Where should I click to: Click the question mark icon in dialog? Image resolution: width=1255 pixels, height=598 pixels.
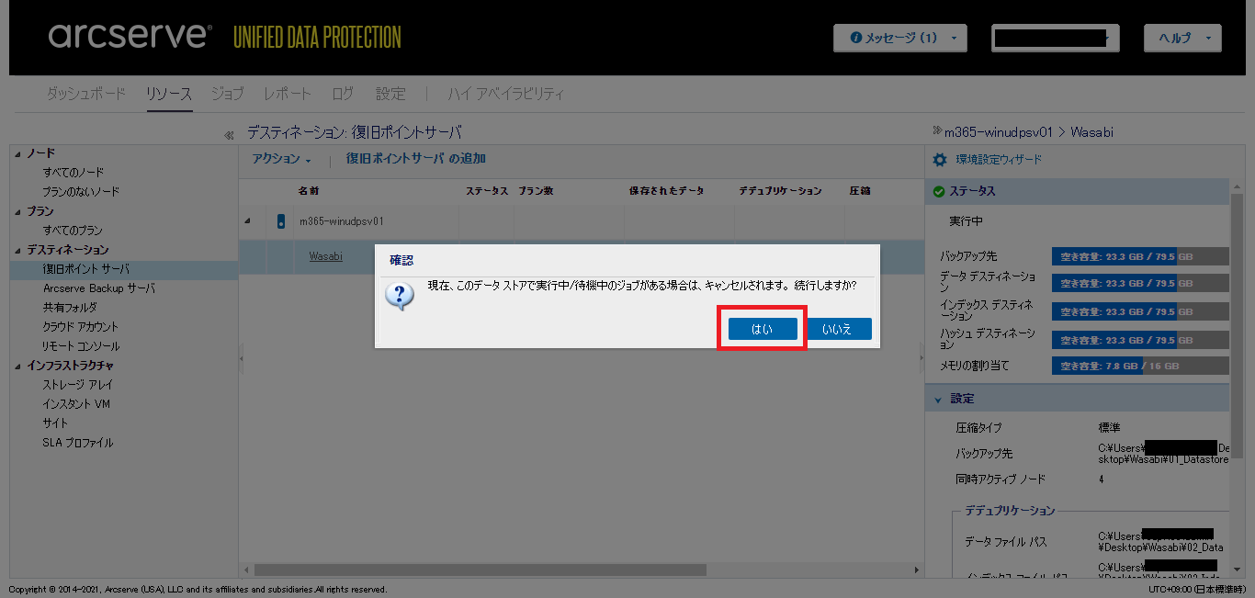coord(399,297)
